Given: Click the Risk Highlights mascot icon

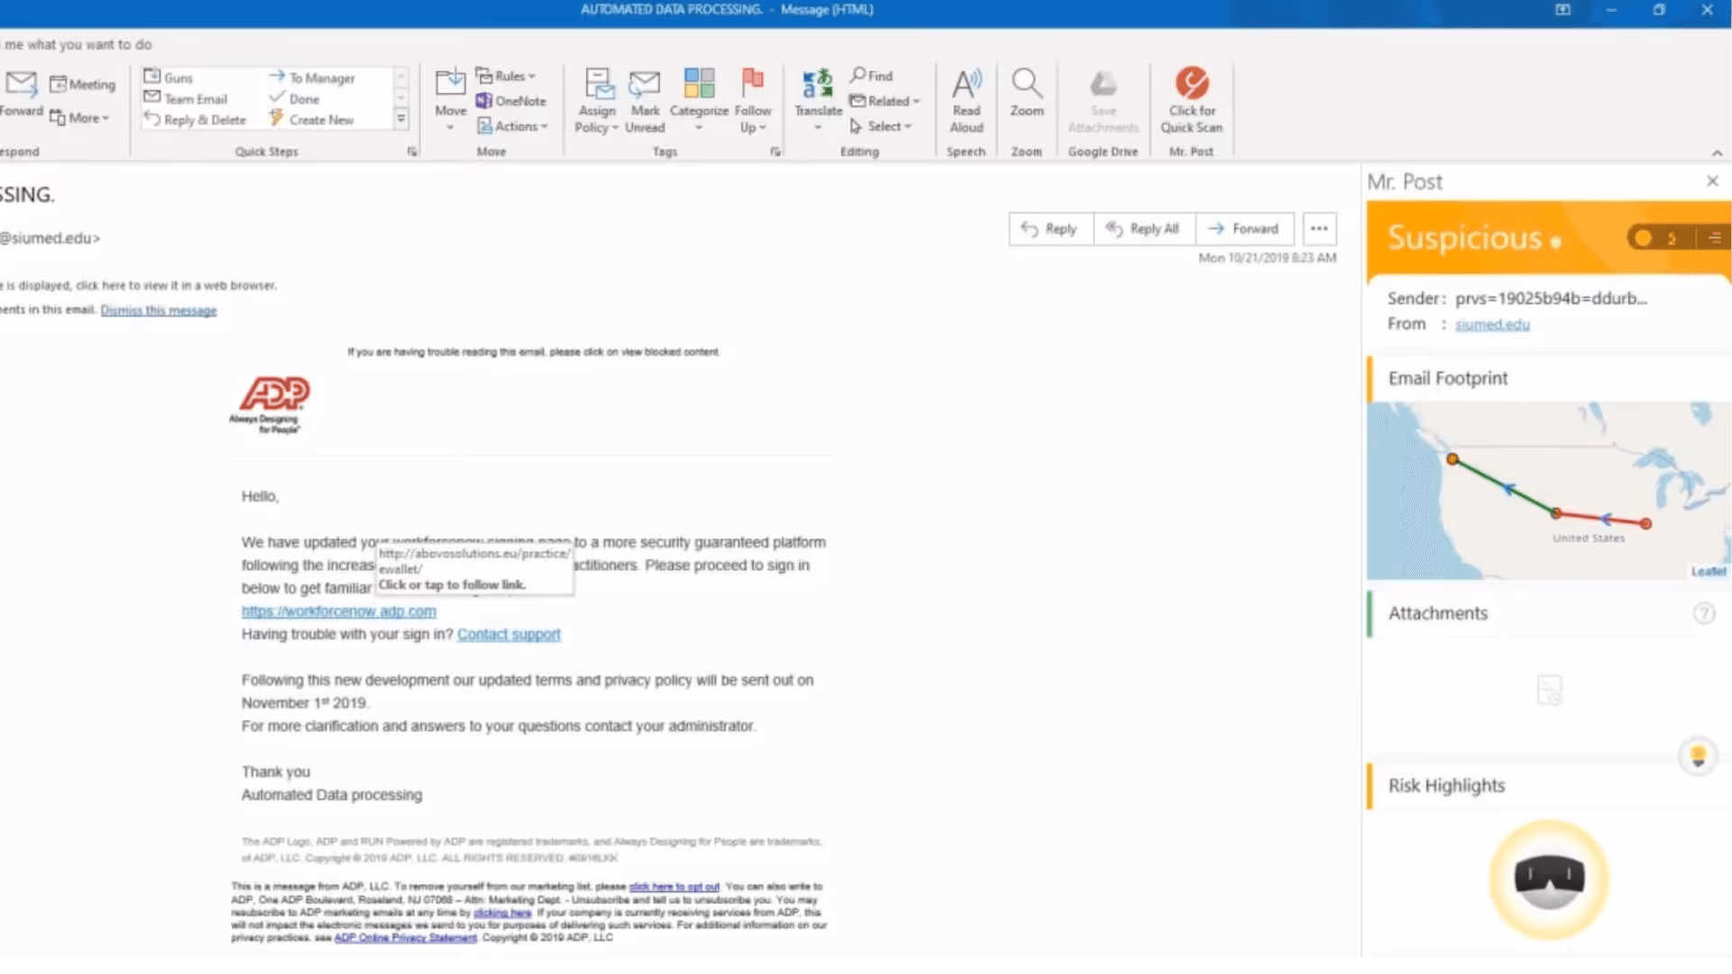Looking at the screenshot, I should (1549, 879).
